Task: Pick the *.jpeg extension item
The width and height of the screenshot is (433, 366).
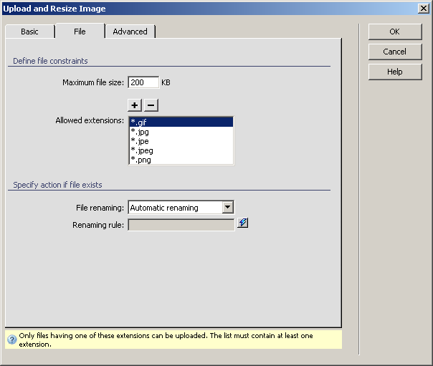Action: pos(181,150)
